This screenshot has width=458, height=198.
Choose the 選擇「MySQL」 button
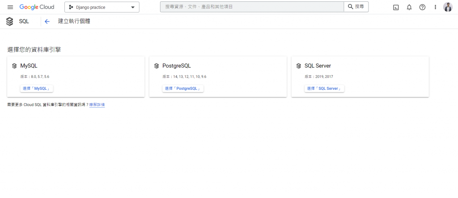click(37, 88)
